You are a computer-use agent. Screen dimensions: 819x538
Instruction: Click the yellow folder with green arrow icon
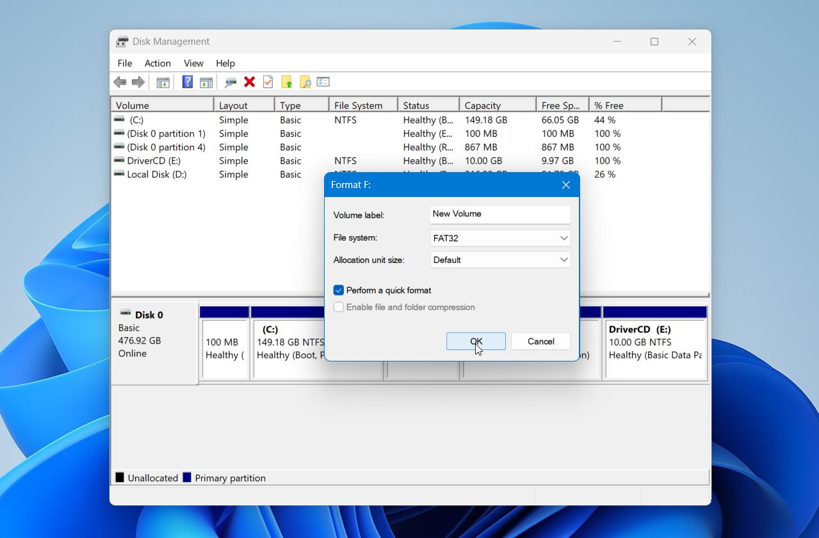287,82
